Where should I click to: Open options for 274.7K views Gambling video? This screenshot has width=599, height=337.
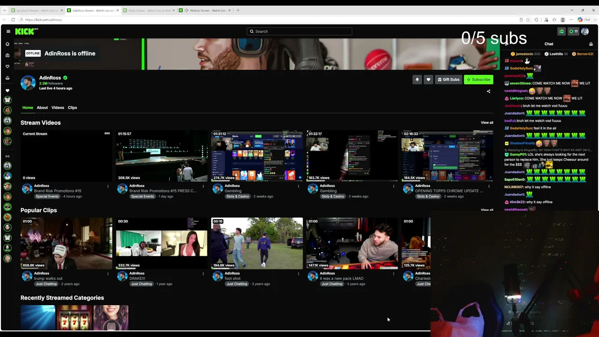point(299,186)
